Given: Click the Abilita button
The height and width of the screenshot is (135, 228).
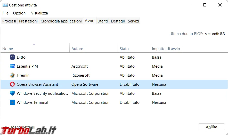Looking at the screenshot, I should point(211,127).
